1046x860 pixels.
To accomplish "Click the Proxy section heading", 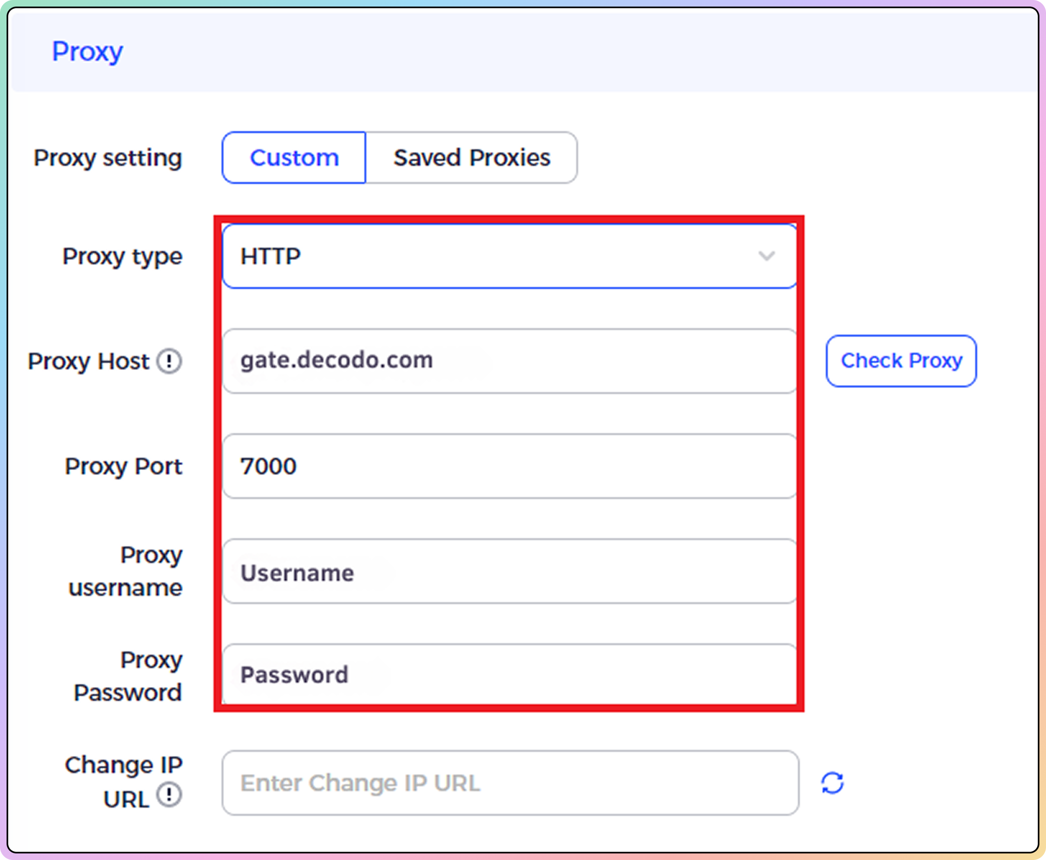I will pos(88,52).
